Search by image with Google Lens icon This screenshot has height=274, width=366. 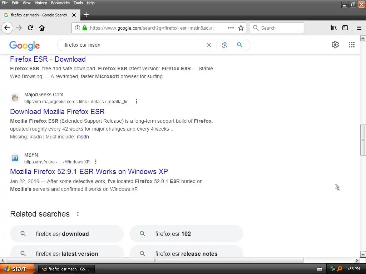pyautogui.click(x=224, y=45)
